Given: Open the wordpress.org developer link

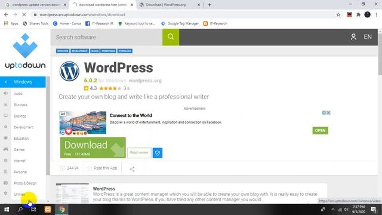Looking at the screenshot, I should tap(145, 81).
